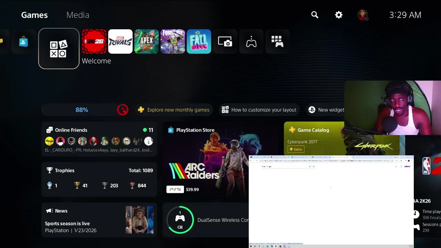The width and height of the screenshot is (441, 248).
Task: Open the PlayStation Store widget header
Action: [191, 130]
